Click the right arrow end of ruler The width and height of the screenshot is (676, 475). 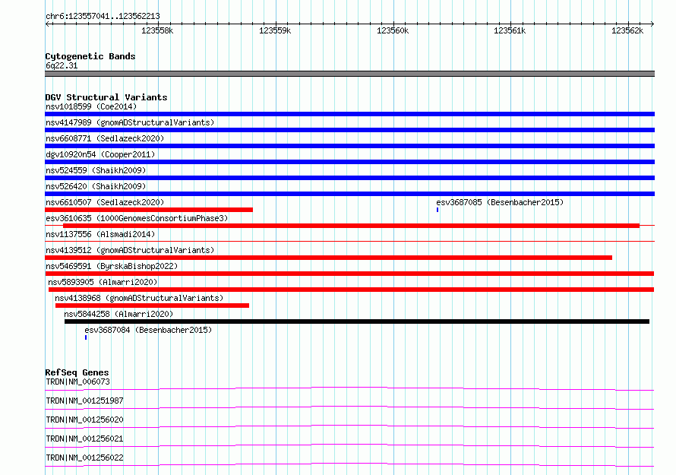[652, 24]
